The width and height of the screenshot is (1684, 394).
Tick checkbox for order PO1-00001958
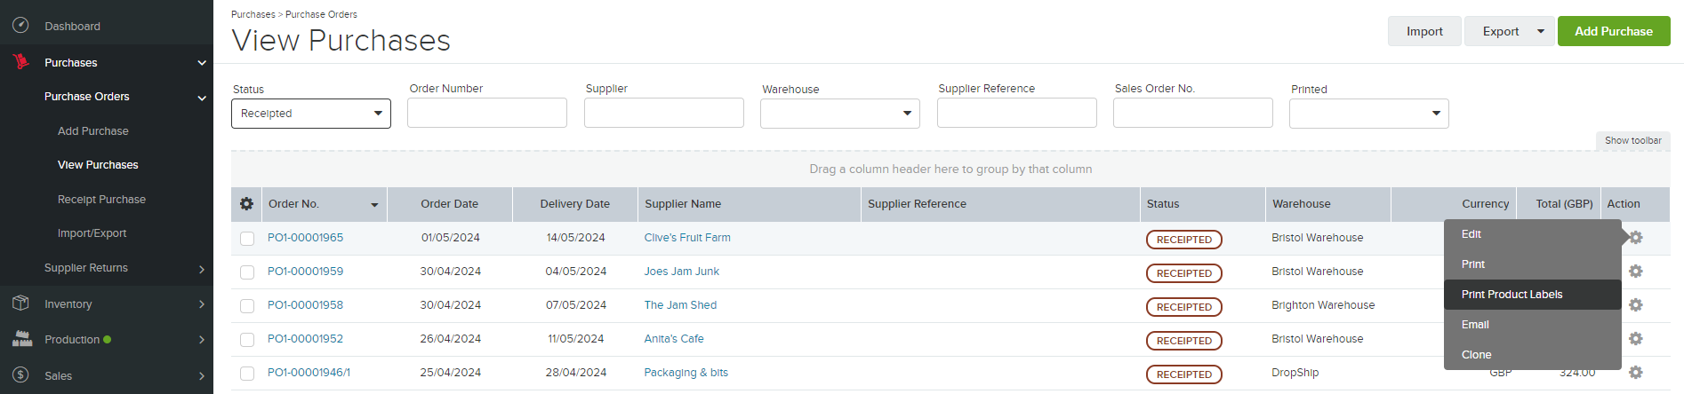pos(247,306)
